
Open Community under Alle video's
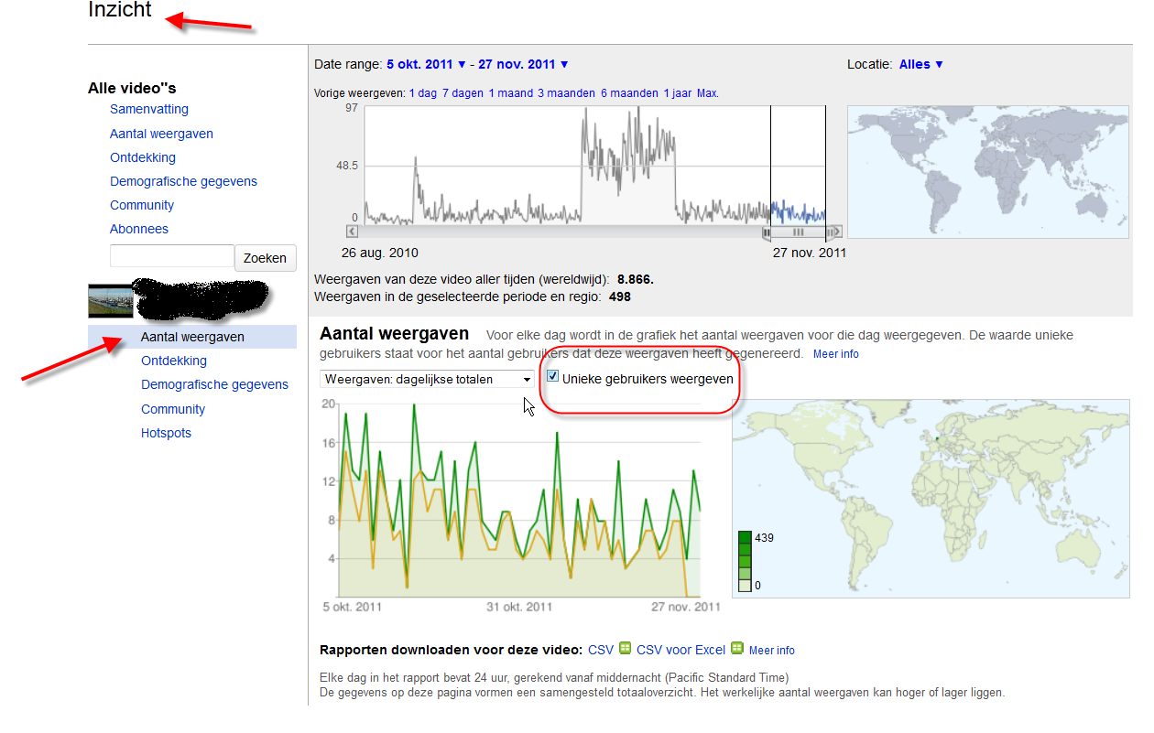tap(142, 205)
